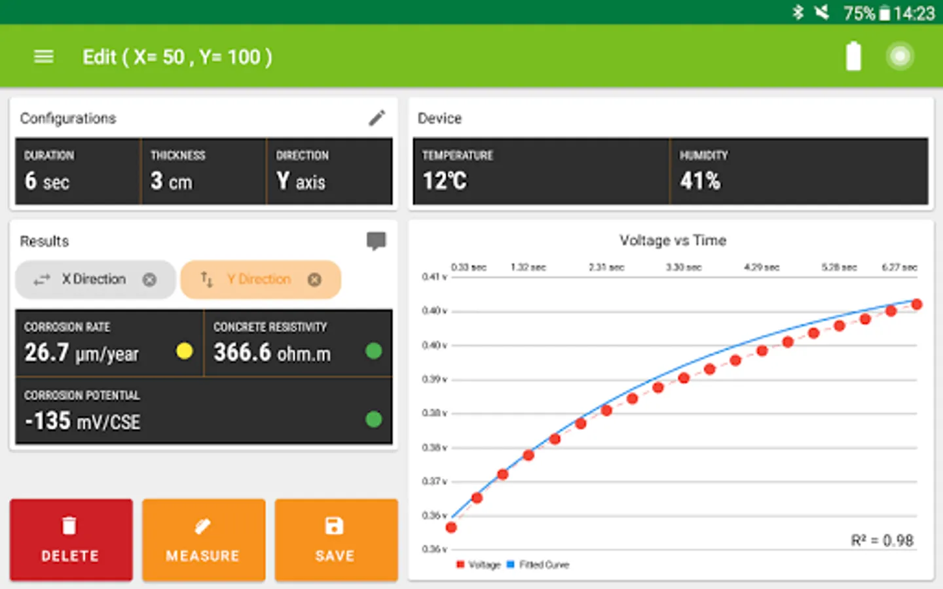Tap the 75% battery status indicator
This screenshot has width=943, height=589.
867,12
